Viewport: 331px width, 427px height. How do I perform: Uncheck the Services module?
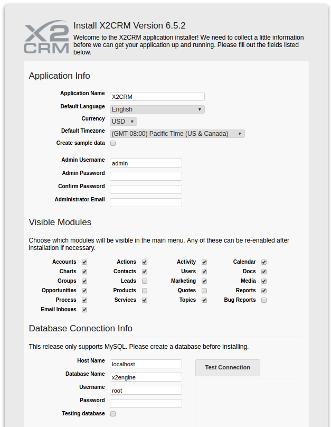coord(145,300)
